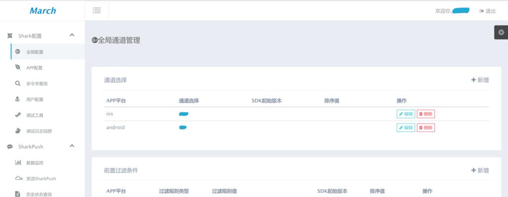This screenshot has width=508, height=197.
Task: Click the 通道选择 column header
Action: (x=189, y=101)
